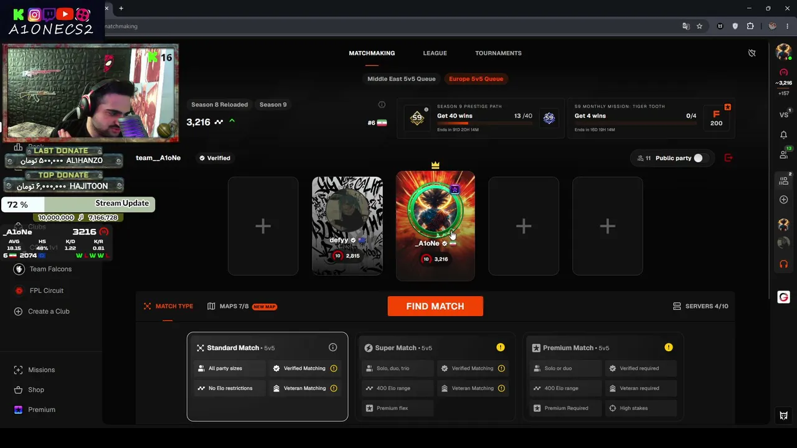Open the Tiger Tooth monthly mission card

click(x=650, y=118)
